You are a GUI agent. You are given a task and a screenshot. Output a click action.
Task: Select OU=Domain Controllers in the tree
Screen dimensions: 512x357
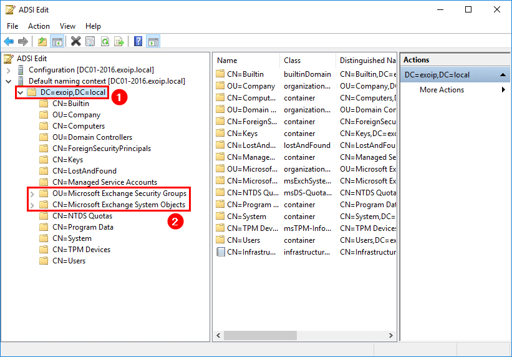92,137
